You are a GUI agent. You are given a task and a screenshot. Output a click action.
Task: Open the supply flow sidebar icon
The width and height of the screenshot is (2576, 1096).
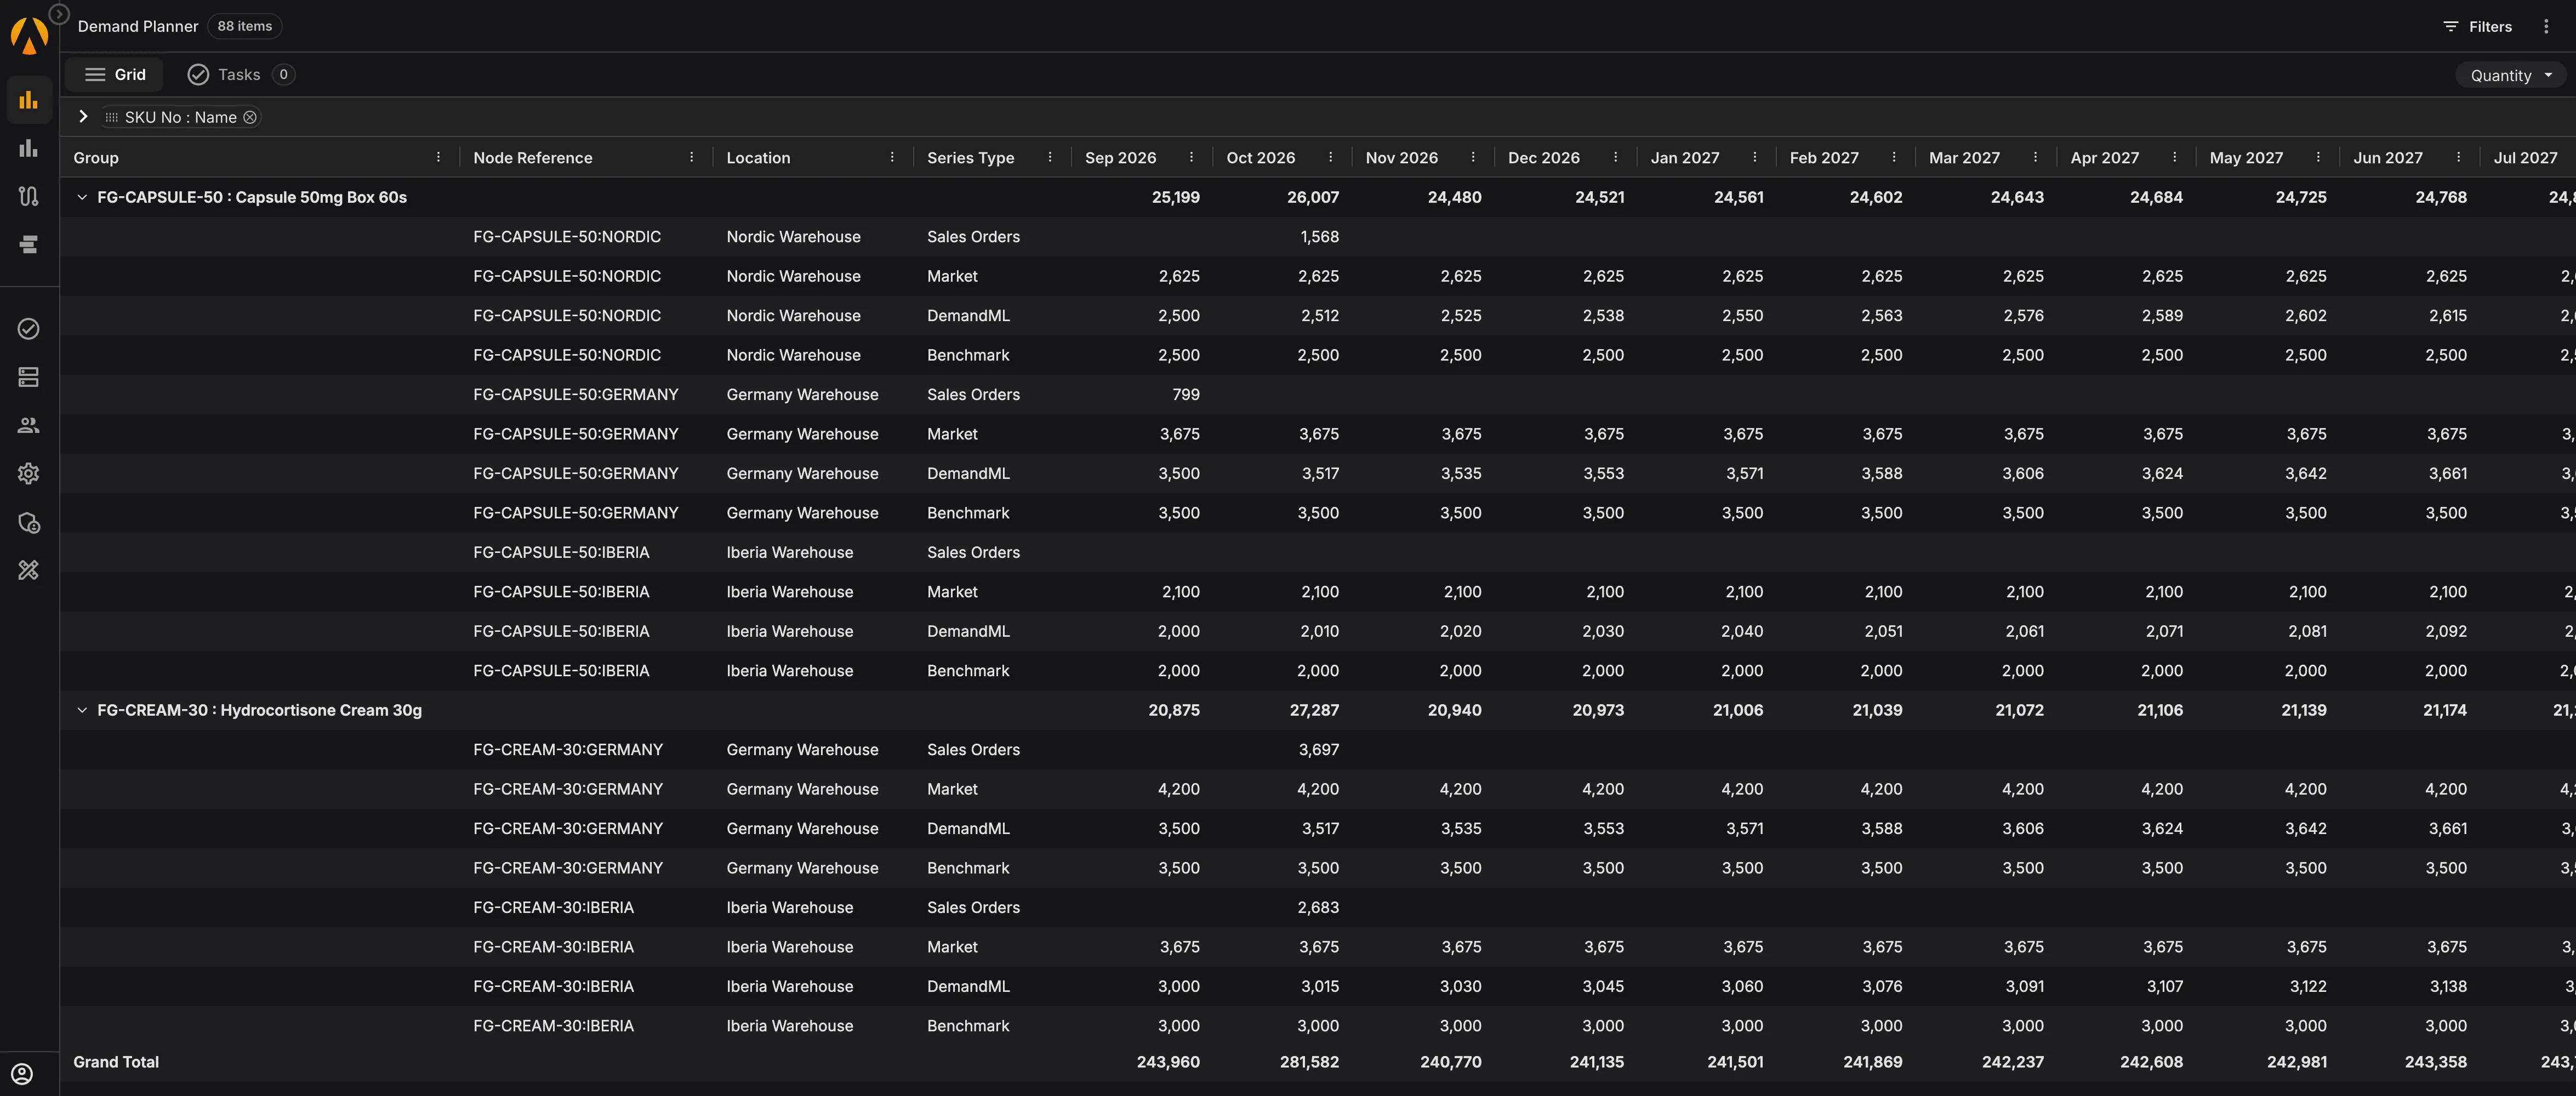(29, 196)
